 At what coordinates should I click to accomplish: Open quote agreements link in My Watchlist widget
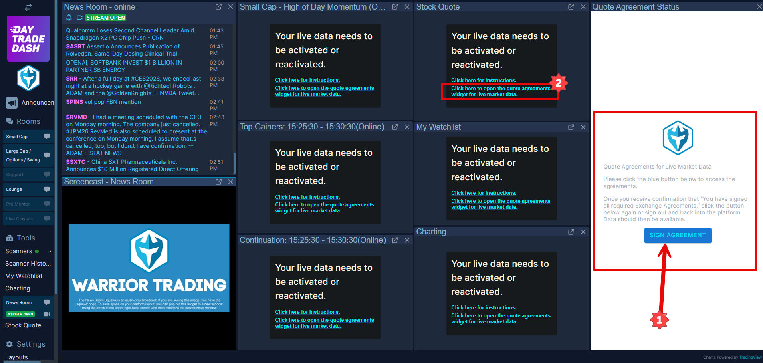click(x=501, y=204)
